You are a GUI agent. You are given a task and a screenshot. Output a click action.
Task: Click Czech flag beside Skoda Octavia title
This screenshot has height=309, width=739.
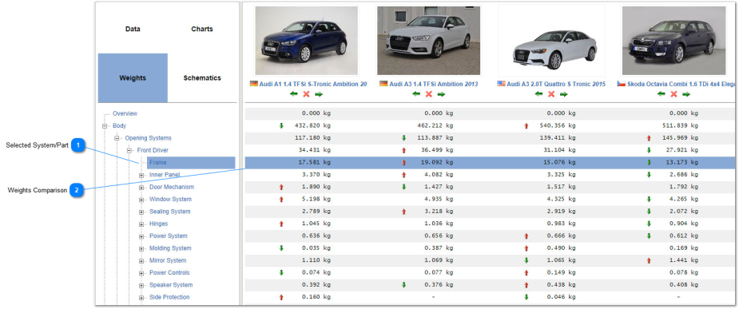622,84
